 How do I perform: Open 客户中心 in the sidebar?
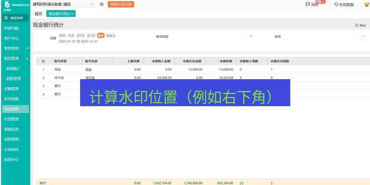click(11, 38)
